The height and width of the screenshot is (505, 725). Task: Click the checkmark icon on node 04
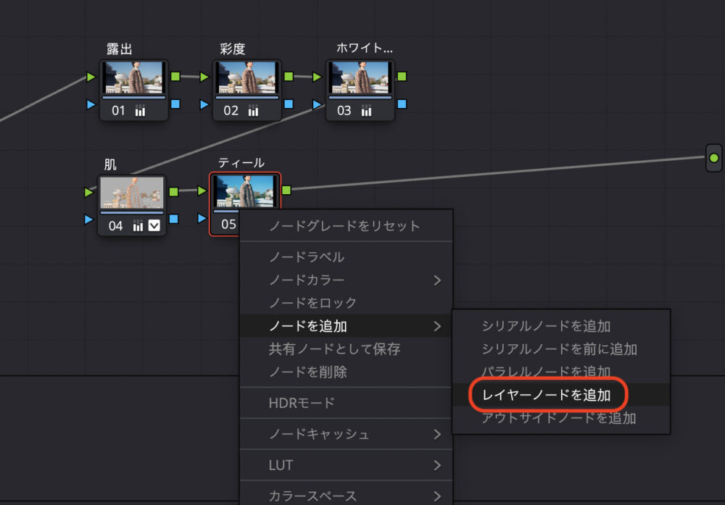click(x=154, y=226)
